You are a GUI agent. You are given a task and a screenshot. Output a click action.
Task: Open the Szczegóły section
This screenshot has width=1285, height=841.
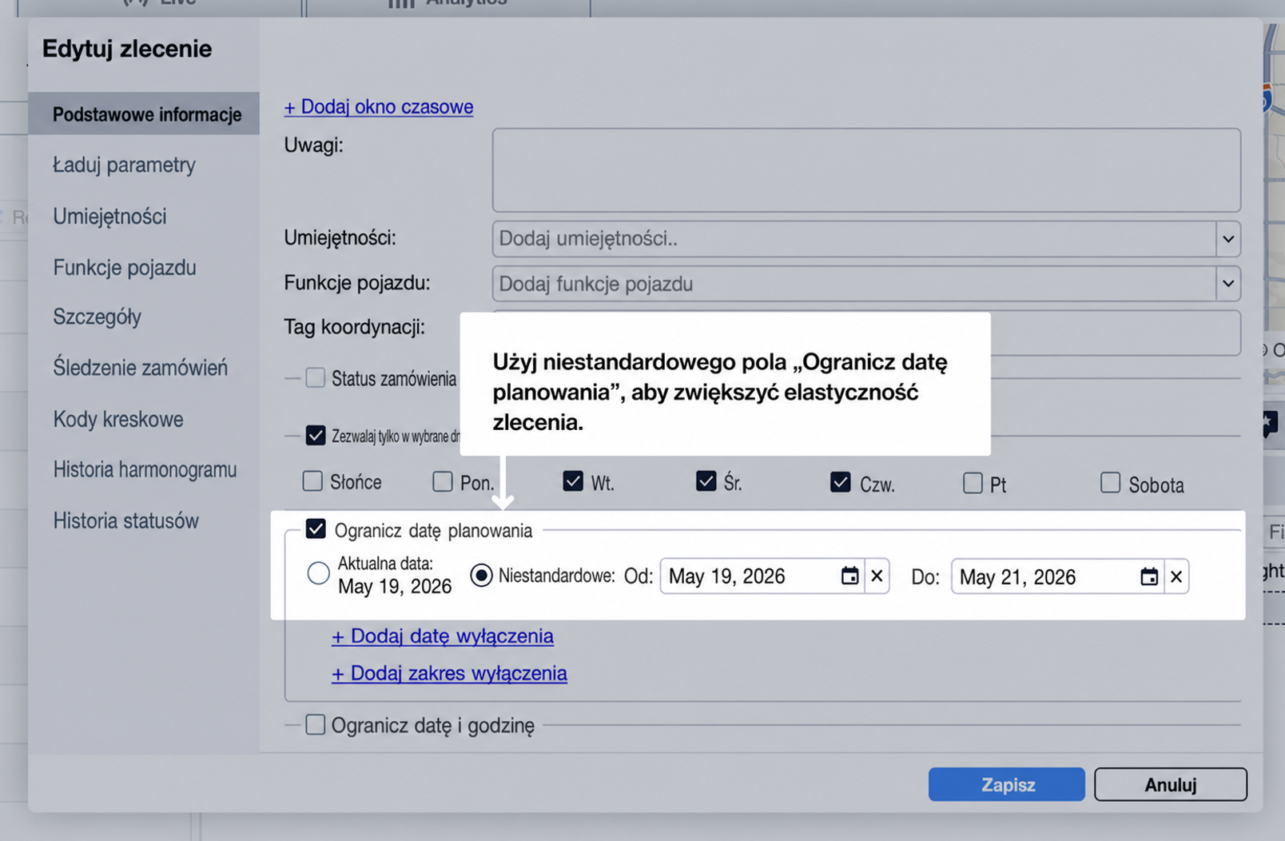click(97, 317)
